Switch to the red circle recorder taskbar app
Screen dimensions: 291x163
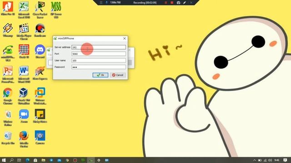pyautogui.click(x=75, y=160)
